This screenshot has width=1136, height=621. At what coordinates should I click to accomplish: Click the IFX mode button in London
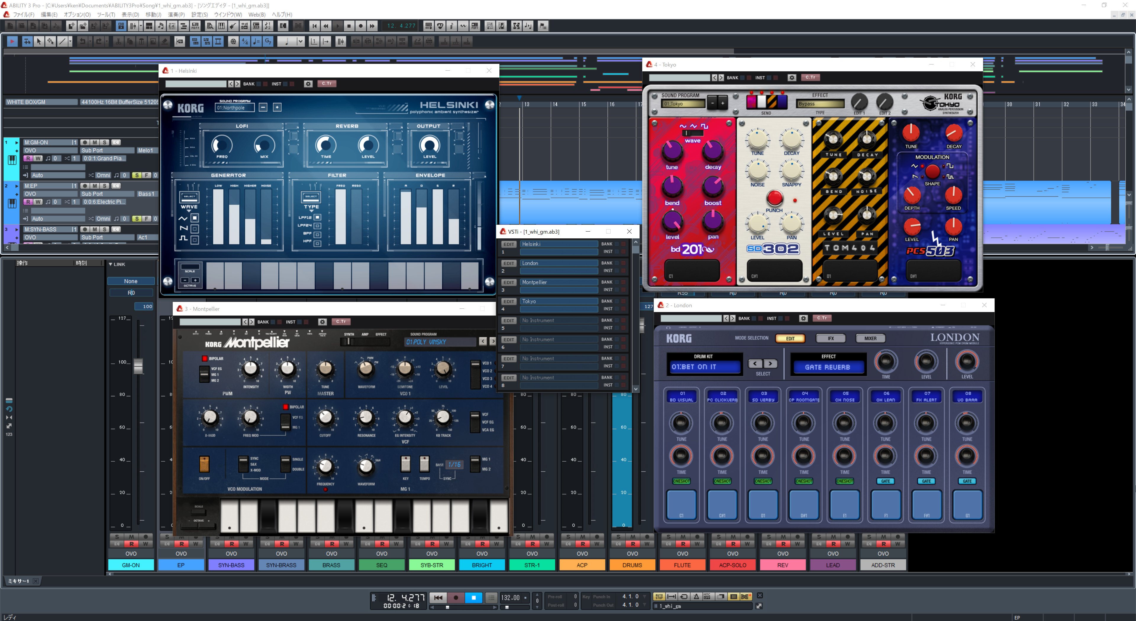tap(830, 339)
